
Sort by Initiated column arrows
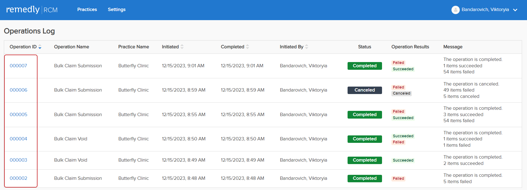point(182,47)
